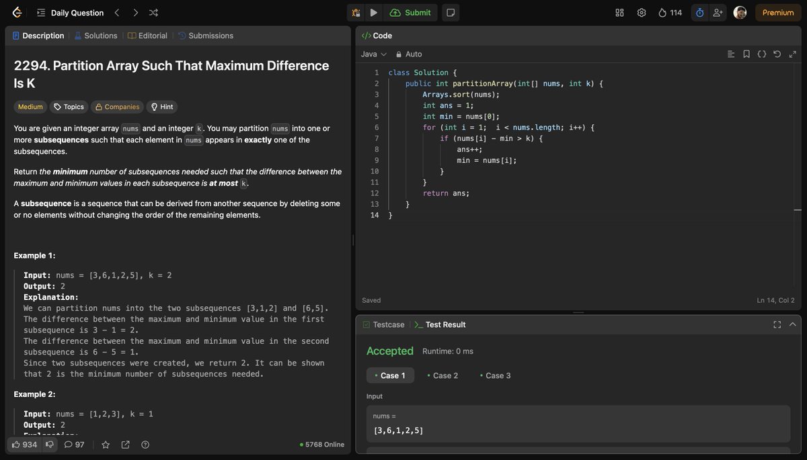Open the notes icon beside Submit
This screenshot has height=460, width=807.
click(451, 13)
